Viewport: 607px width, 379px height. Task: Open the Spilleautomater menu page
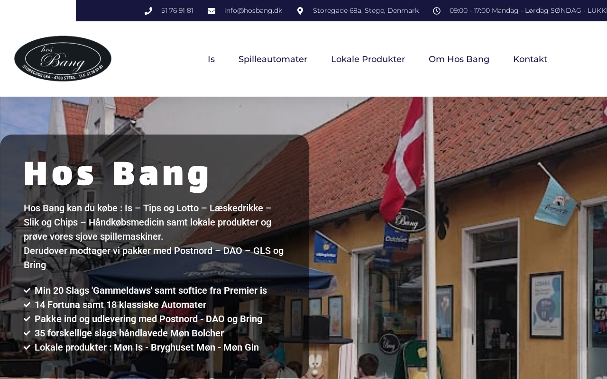273,59
